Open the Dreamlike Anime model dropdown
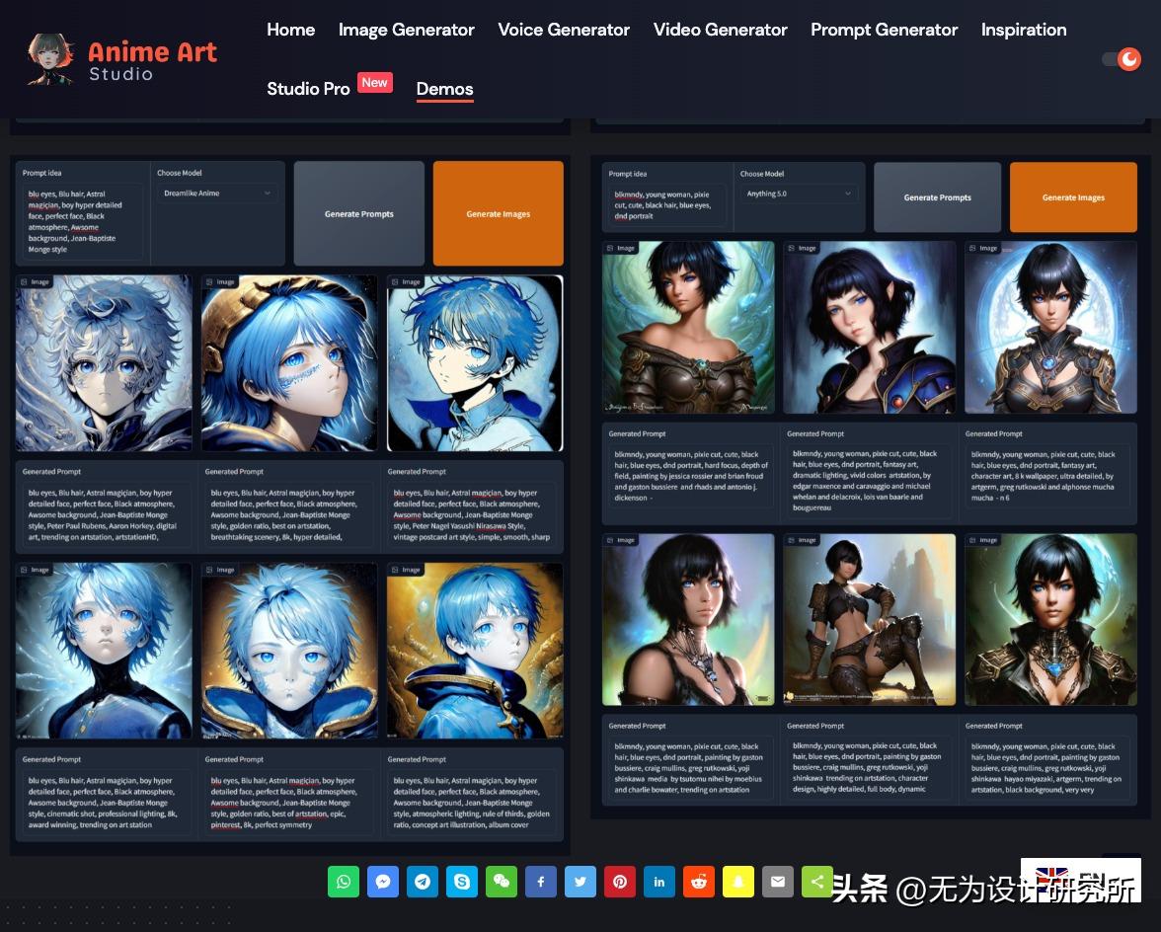 (x=217, y=194)
